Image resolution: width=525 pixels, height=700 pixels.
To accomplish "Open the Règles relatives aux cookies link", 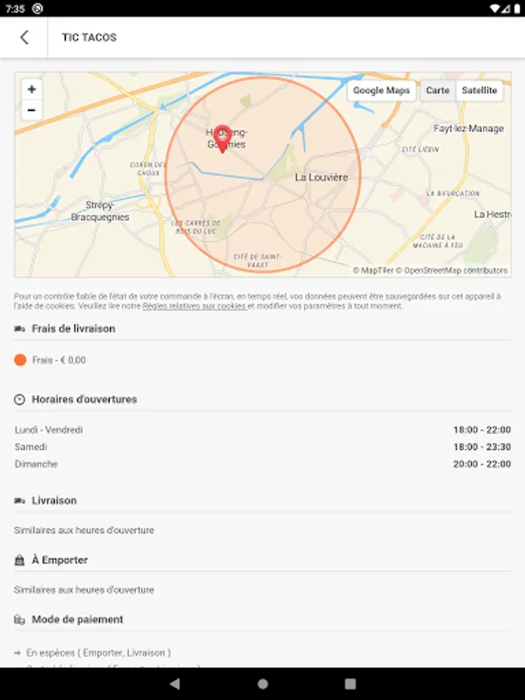I will (x=194, y=306).
